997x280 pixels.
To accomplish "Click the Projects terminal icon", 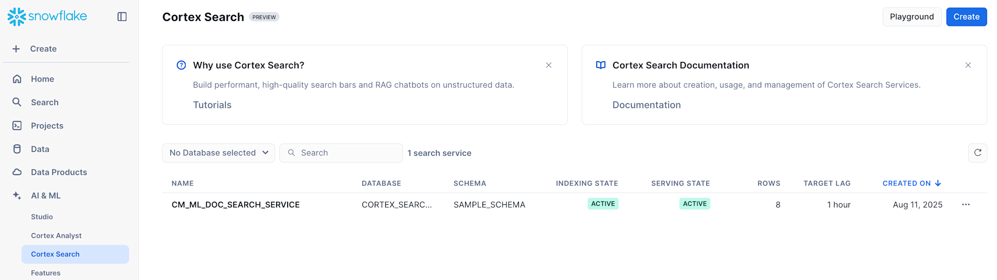I will click(17, 126).
